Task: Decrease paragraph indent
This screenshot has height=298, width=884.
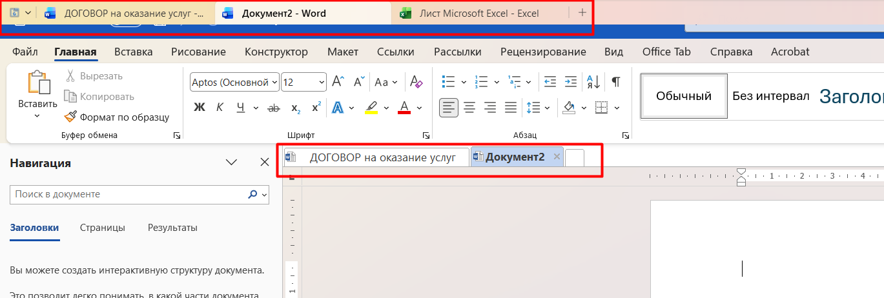Action: click(x=550, y=82)
